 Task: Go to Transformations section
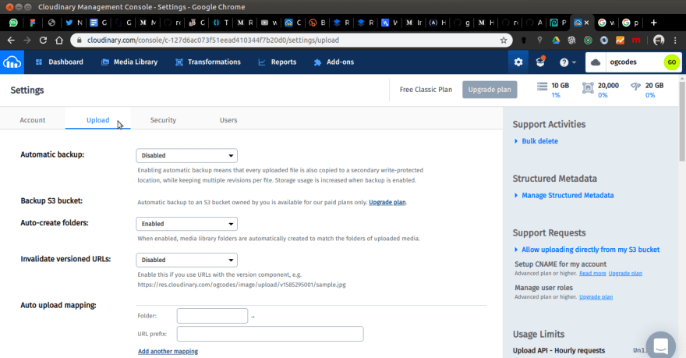(208, 62)
